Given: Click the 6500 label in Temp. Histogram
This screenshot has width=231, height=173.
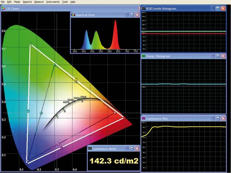Looking at the screenshot, I should 144,87.
